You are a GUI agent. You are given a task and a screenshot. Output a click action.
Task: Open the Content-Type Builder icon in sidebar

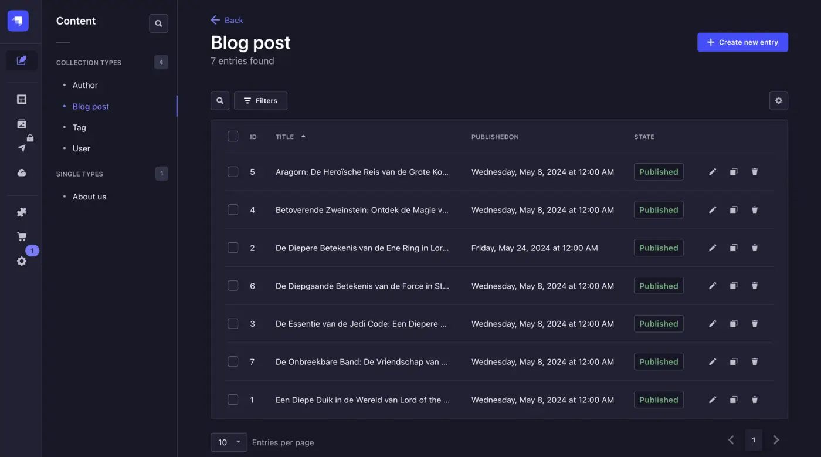(x=22, y=99)
